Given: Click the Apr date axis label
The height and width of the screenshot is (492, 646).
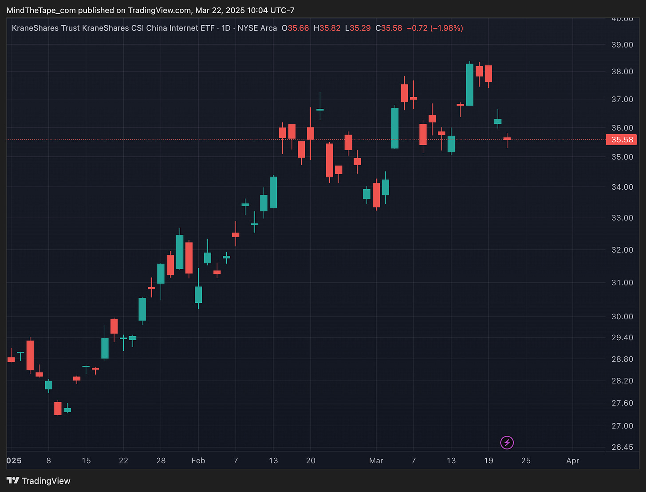Looking at the screenshot, I should point(573,460).
